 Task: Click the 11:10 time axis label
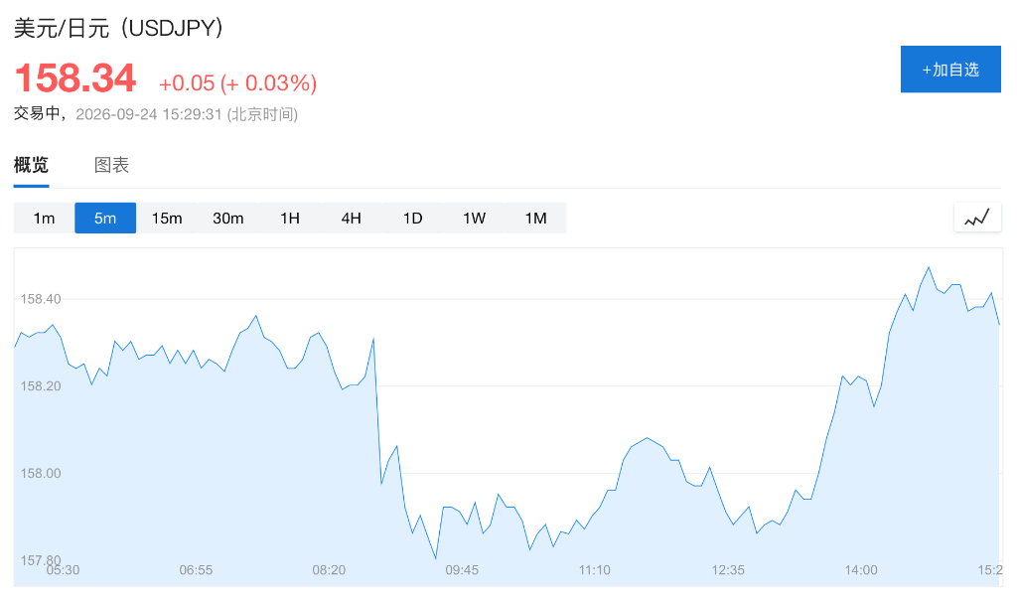coord(595,570)
